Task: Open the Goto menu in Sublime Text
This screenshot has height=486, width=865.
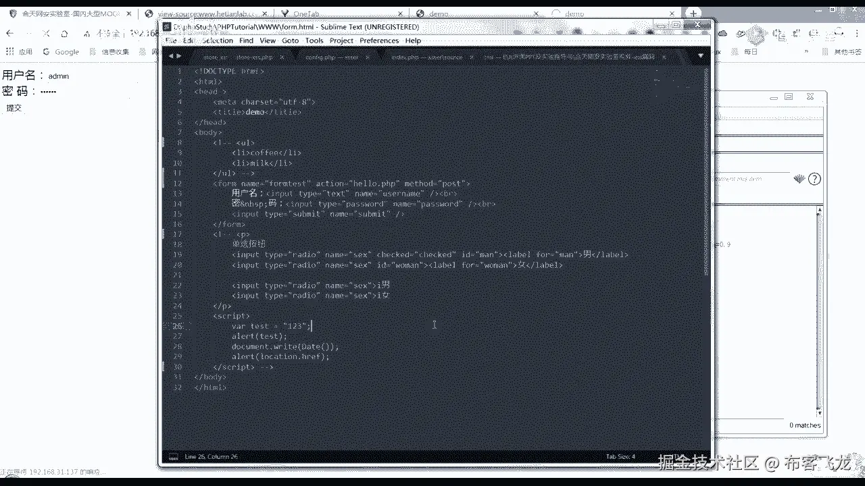Action: (x=290, y=40)
